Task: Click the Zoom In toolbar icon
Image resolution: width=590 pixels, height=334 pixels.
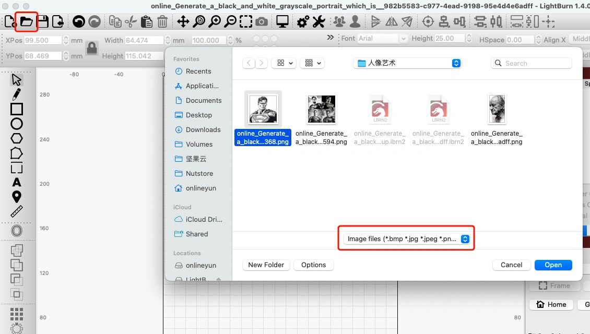Action: pos(215,21)
